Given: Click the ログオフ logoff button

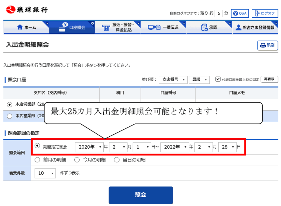Looking at the screenshot, I should click(265, 13).
